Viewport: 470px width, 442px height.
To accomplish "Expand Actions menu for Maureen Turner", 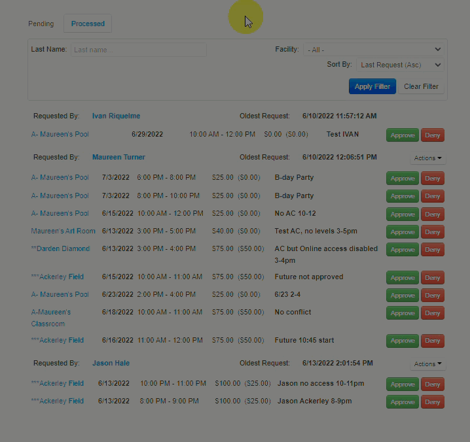I will [427, 158].
